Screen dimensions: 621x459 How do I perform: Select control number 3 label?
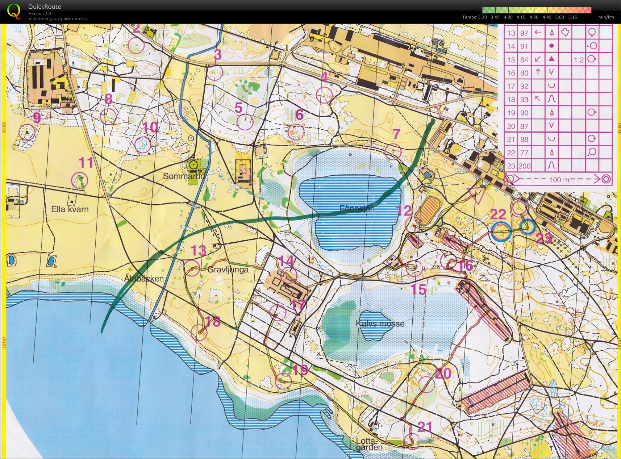217,55
